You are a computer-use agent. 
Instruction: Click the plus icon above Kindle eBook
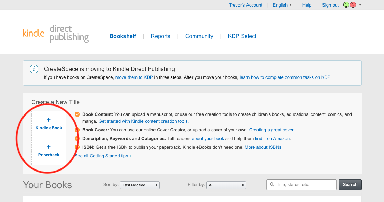pos(49,120)
